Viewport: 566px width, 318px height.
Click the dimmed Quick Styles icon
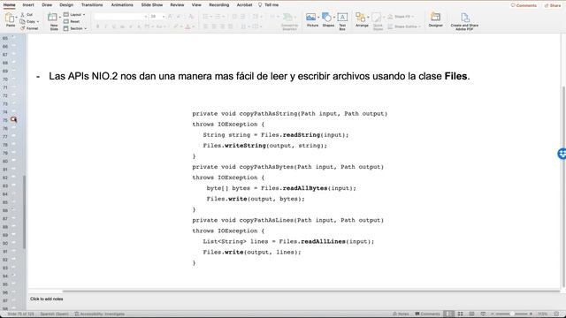coord(377,18)
